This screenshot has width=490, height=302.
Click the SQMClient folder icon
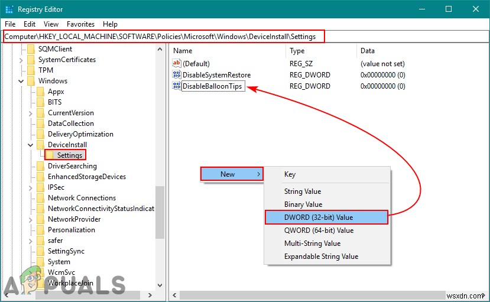pyautogui.click(x=31, y=49)
